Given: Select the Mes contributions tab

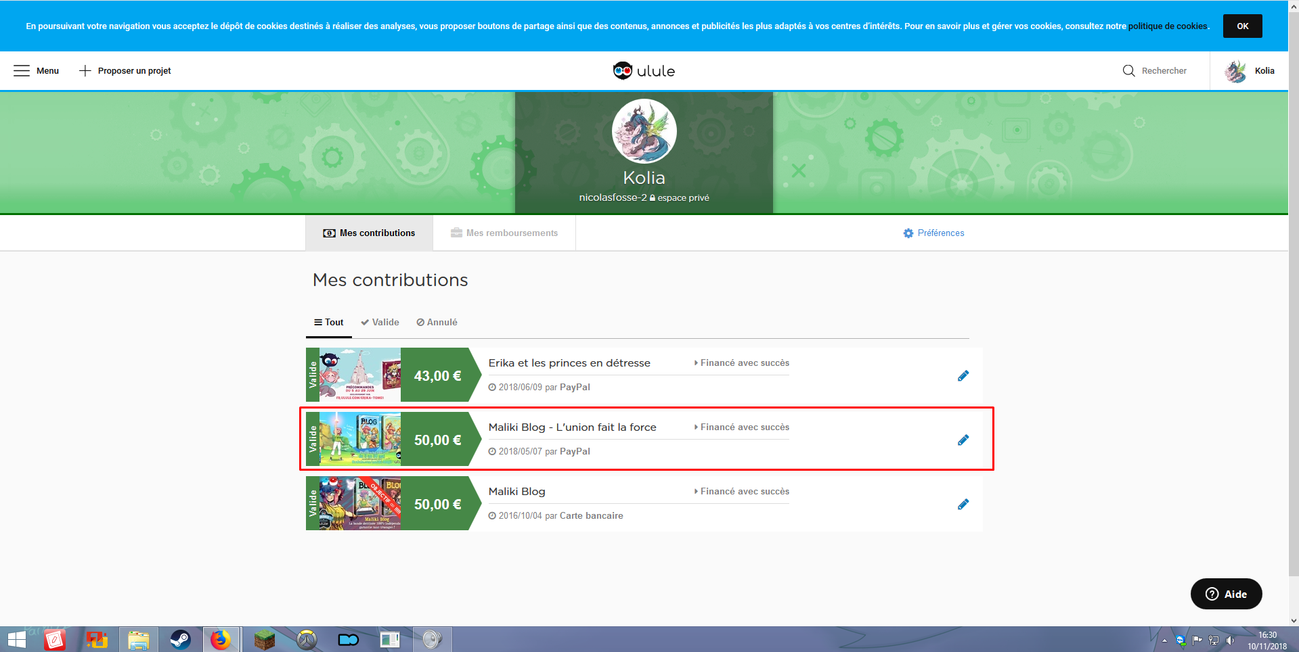Looking at the screenshot, I should click(x=369, y=233).
